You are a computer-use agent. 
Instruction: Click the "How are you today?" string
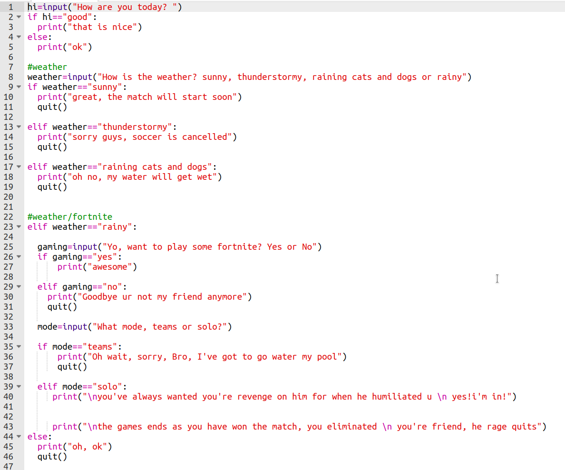click(127, 7)
